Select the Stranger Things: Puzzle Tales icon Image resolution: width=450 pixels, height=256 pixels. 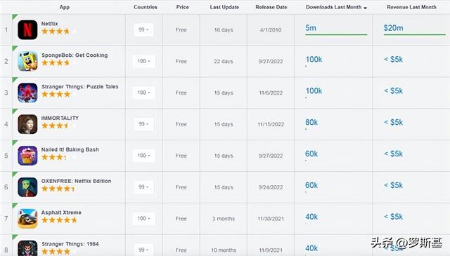point(27,93)
